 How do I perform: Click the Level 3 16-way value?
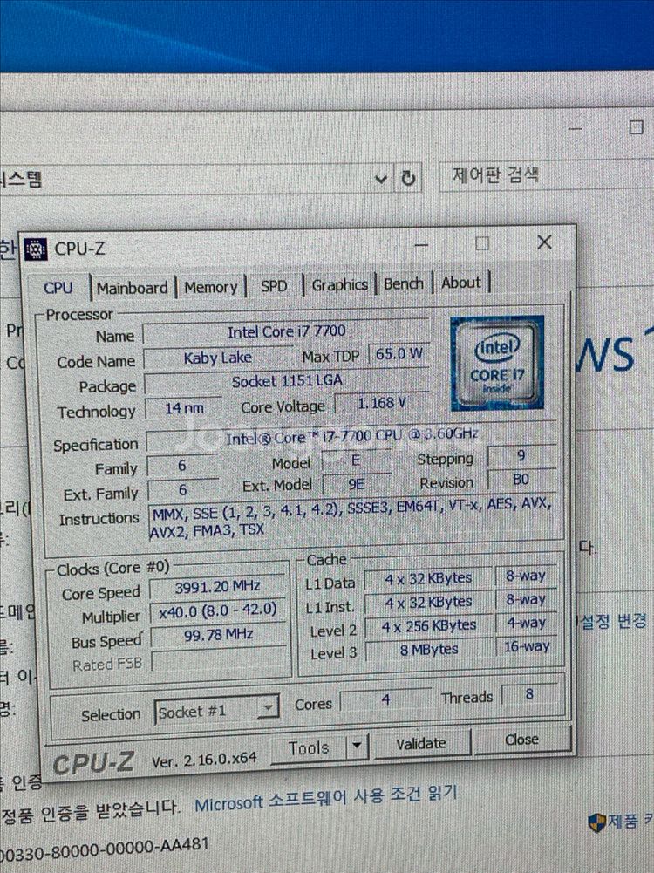pyautogui.click(x=527, y=646)
